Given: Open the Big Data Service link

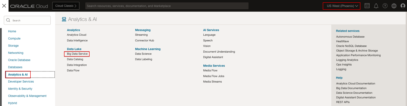Looking at the screenshot, I should tap(77, 54).
